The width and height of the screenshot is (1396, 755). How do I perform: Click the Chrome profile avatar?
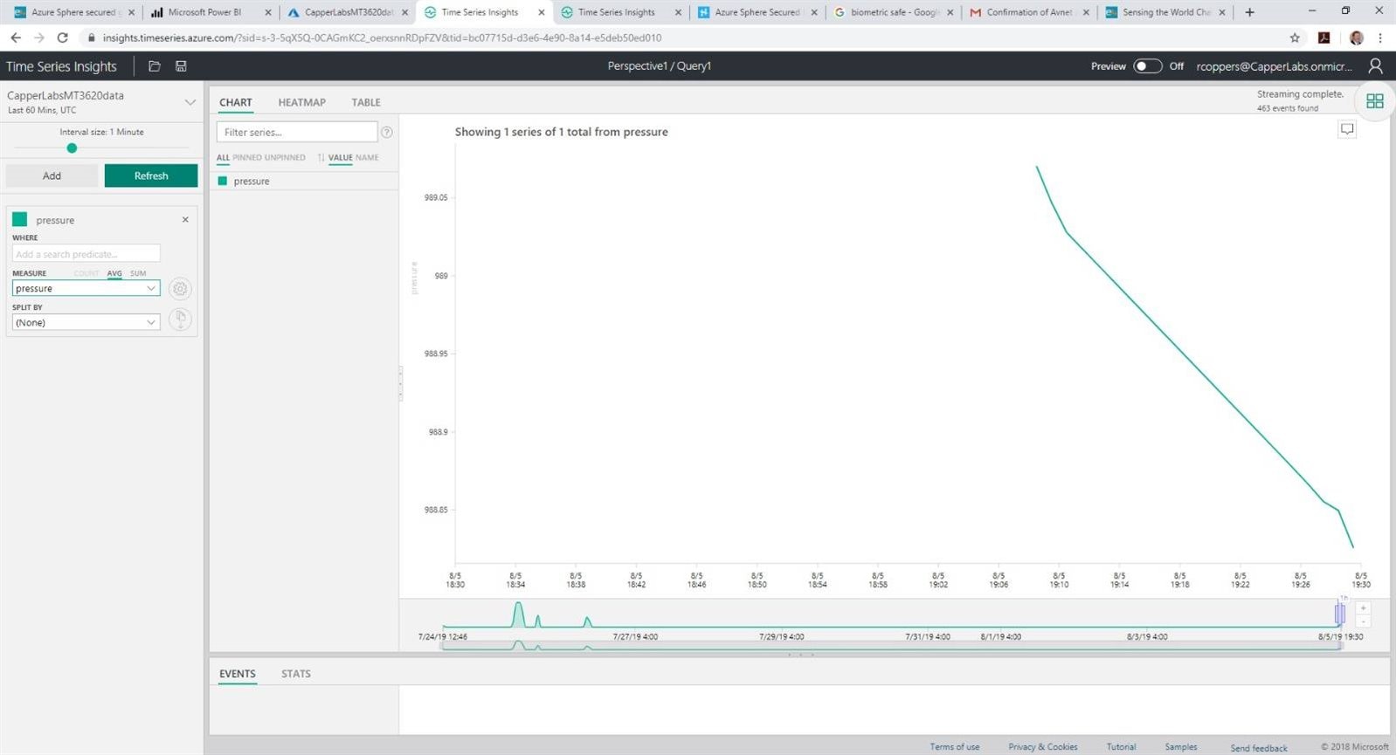click(1356, 38)
